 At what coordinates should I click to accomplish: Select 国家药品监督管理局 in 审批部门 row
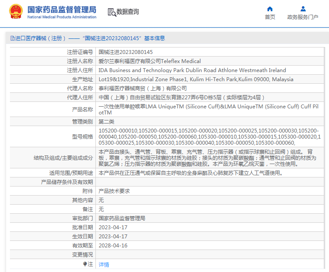(122, 218)
